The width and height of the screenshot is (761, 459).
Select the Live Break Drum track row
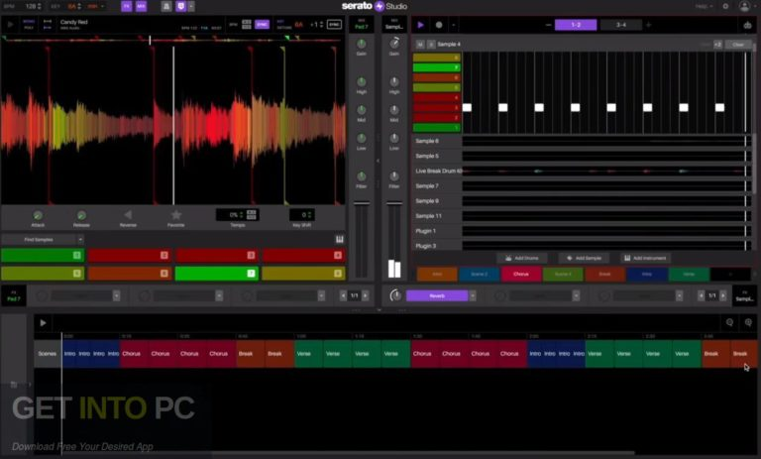pos(583,171)
